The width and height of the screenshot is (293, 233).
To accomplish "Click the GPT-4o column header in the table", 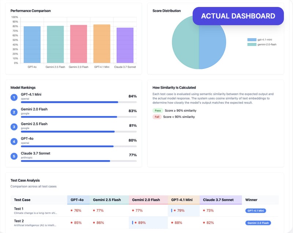I will pos(78,200).
